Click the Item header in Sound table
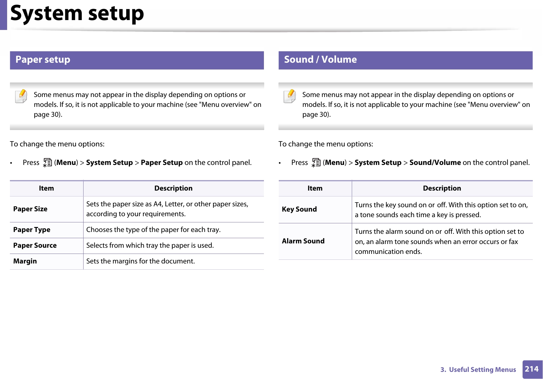 tap(315, 188)
